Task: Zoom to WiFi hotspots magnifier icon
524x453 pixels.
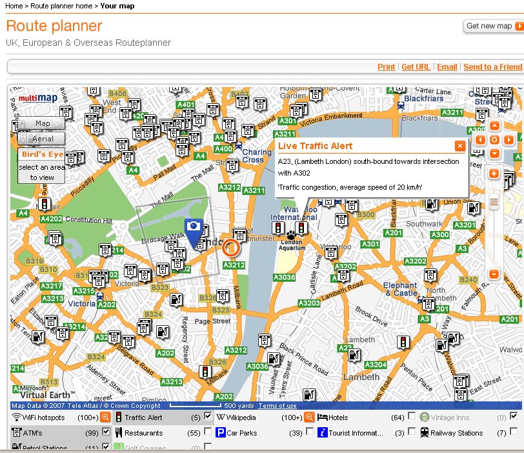Action: 105,418
